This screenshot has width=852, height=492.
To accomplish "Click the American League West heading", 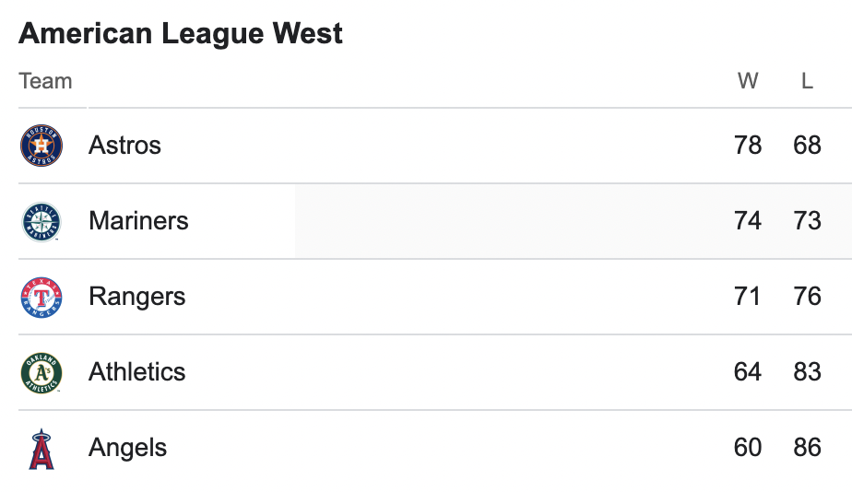I will tap(181, 33).
